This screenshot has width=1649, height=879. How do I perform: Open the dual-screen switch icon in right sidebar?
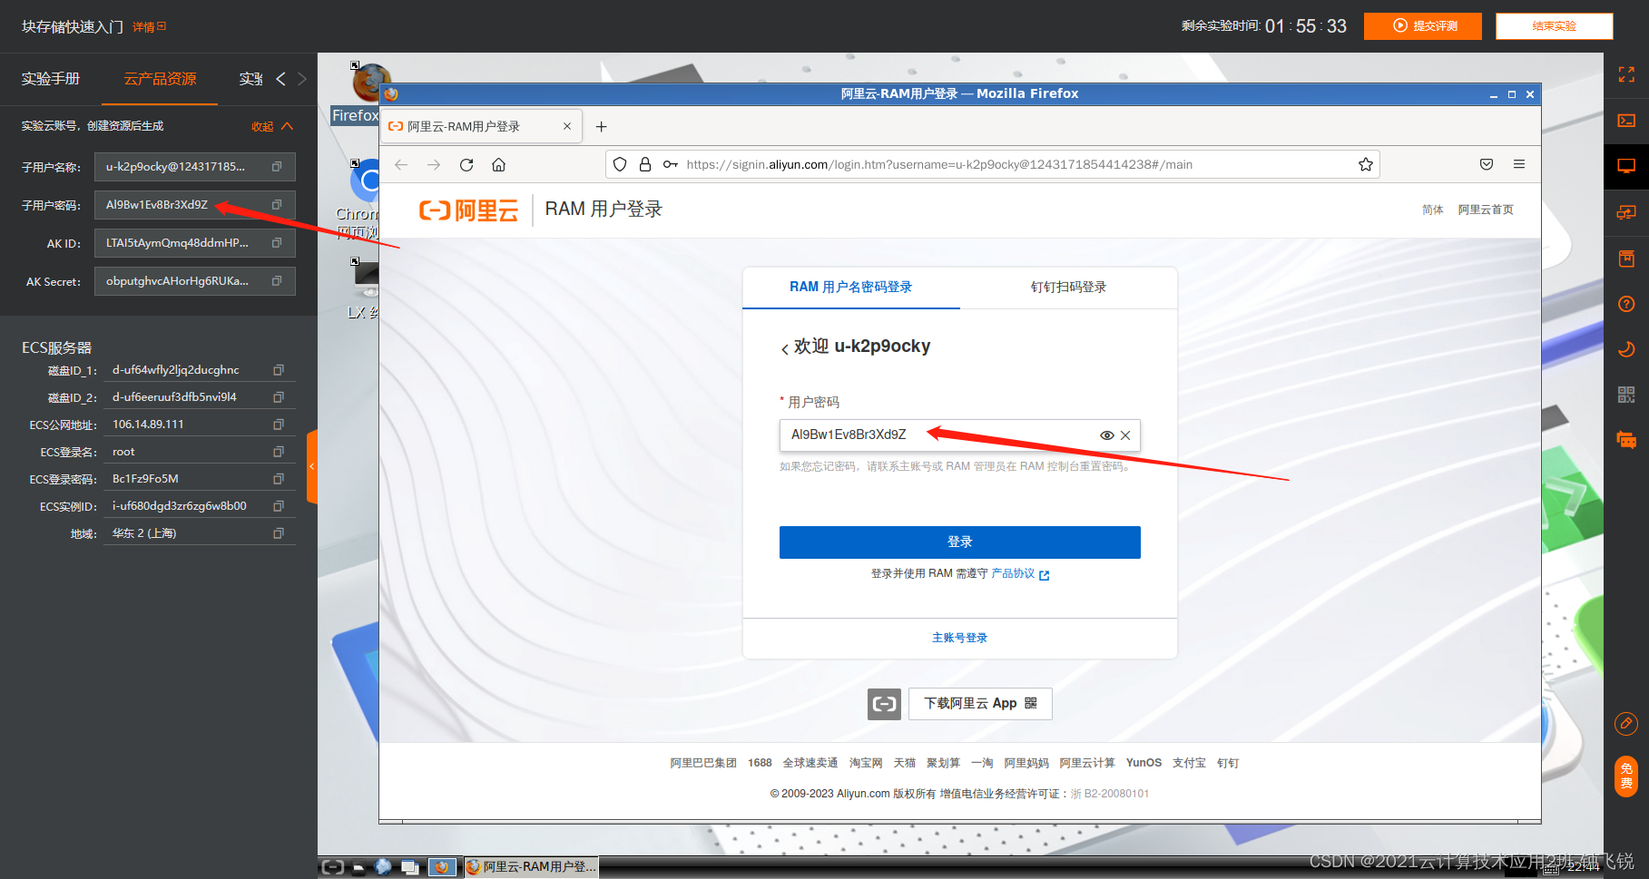coord(1626,212)
